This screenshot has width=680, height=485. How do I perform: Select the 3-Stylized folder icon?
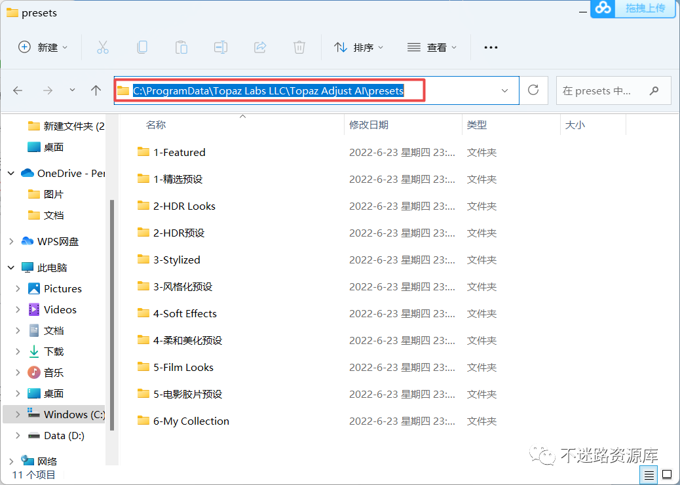(143, 260)
